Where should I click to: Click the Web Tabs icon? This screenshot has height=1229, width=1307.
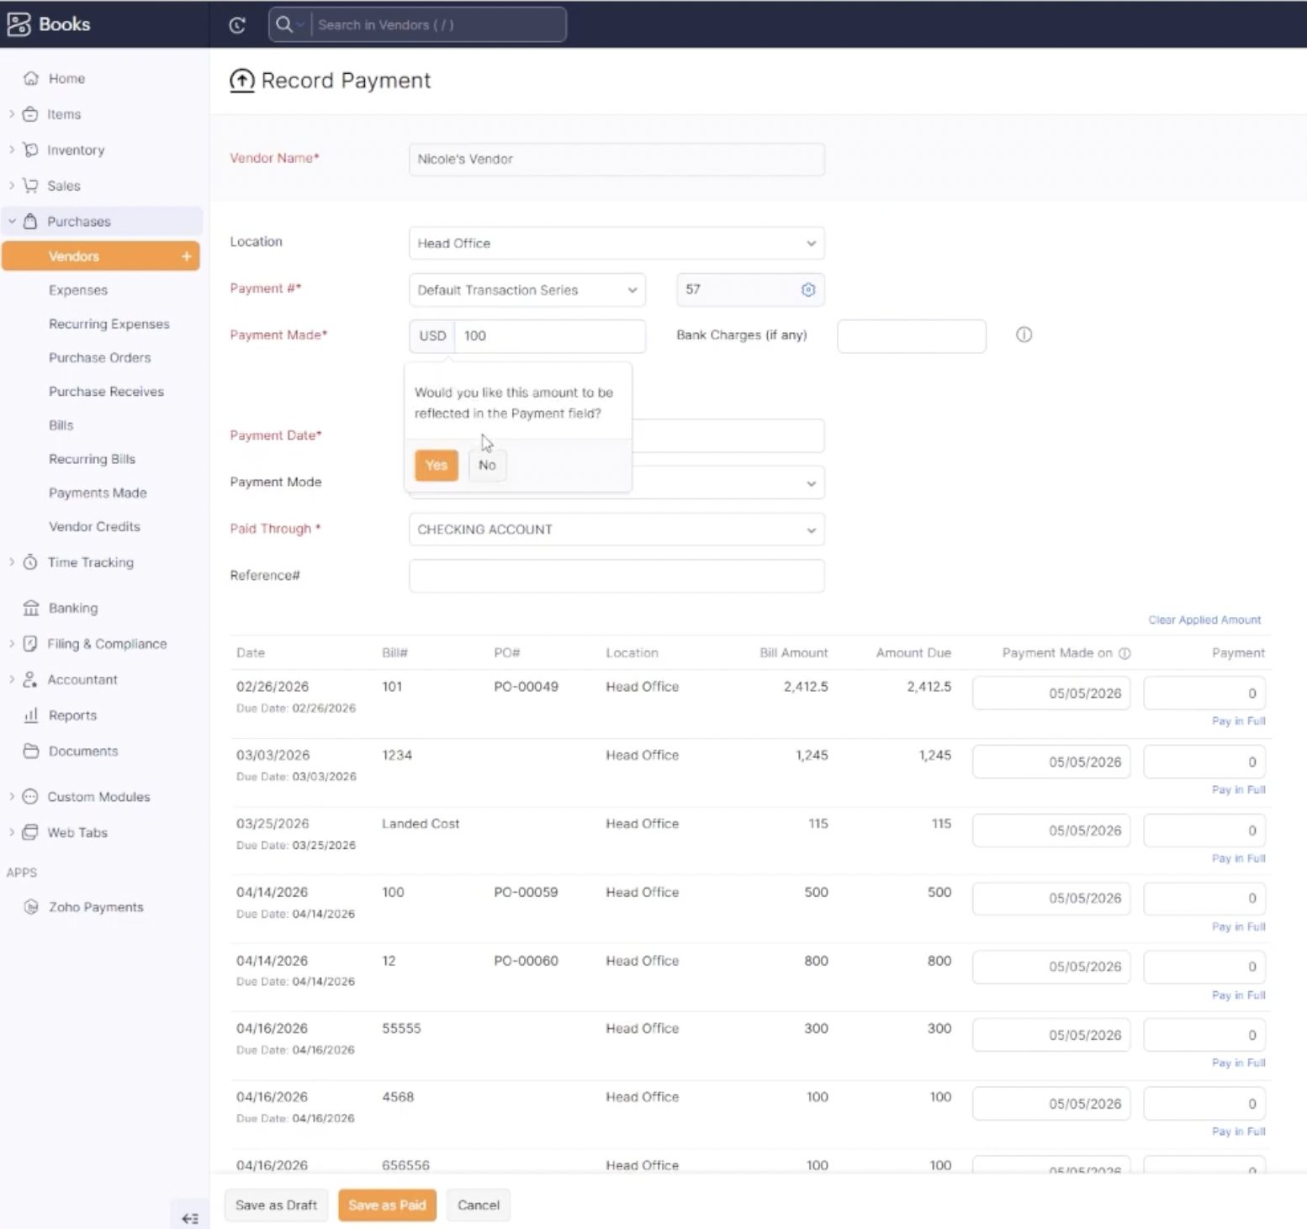[x=30, y=832]
